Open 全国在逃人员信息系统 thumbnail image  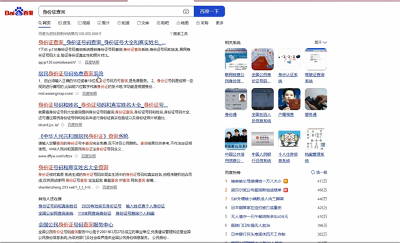(x=263, y=99)
